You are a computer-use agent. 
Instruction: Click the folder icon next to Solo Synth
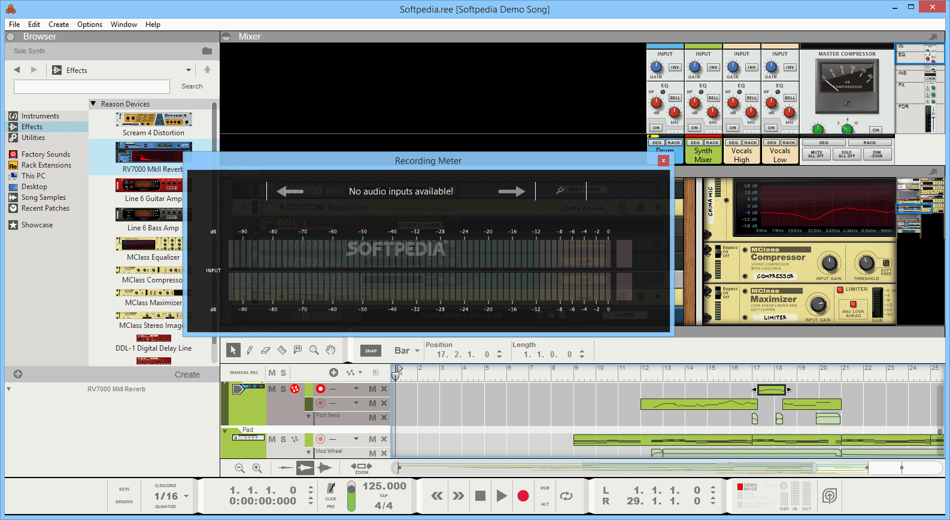207,51
